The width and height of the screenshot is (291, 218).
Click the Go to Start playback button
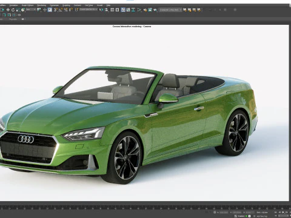pos(276,213)
